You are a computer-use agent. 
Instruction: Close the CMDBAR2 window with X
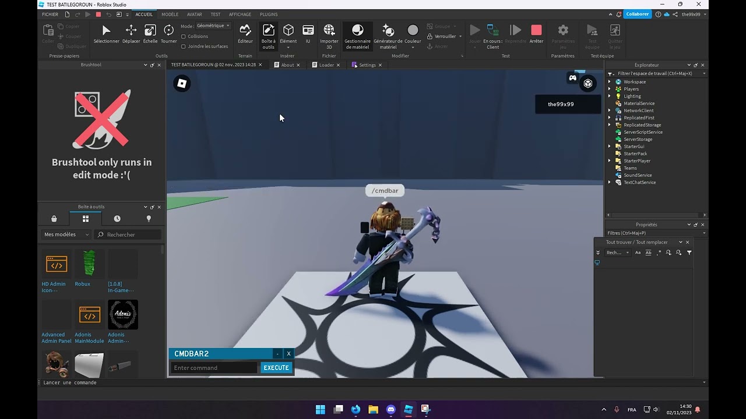[288, 354]
